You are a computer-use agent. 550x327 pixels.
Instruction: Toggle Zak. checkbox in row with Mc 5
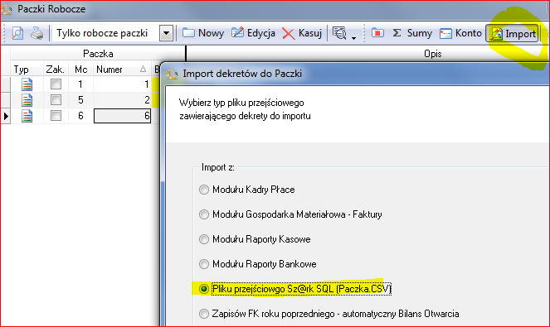(x=56, y=100)
